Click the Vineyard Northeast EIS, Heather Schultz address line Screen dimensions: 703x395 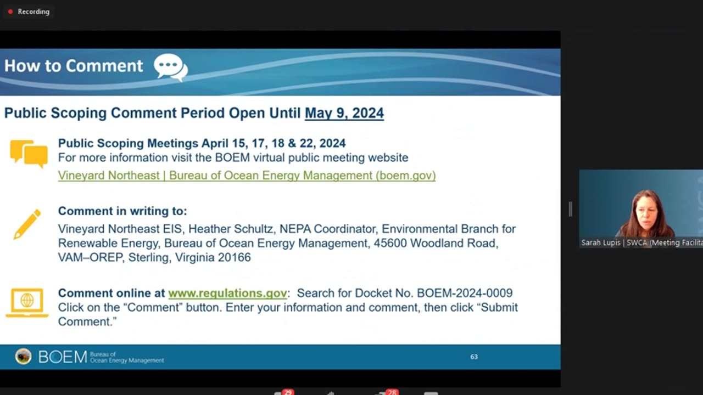pos(287,229)
